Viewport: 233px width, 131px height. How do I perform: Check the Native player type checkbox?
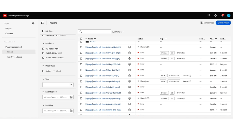click(43, 71)
